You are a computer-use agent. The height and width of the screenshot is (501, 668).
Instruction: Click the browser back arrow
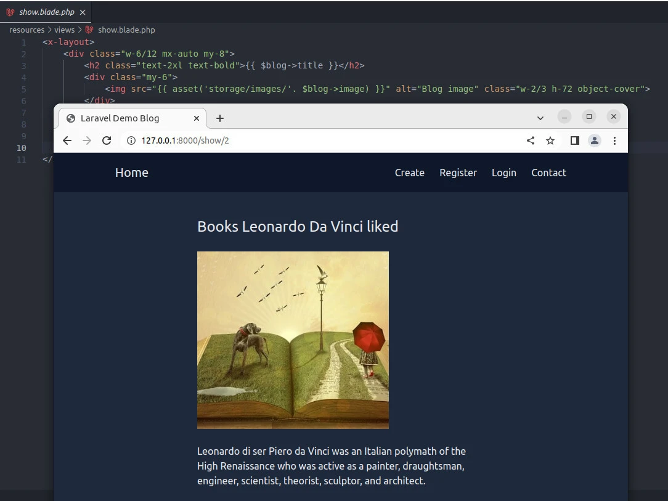click(67, 141)
